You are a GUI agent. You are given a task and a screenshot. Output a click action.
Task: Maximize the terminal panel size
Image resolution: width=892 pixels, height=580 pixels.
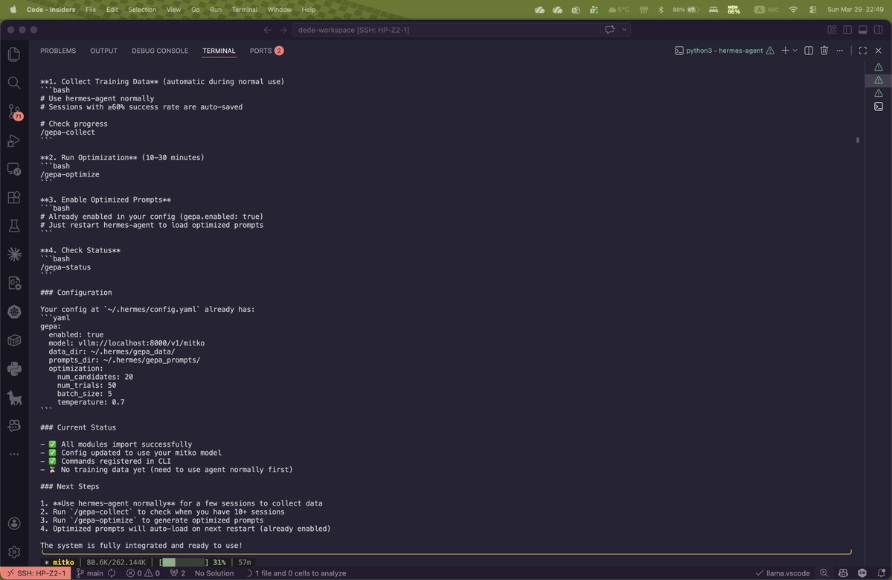click(x=863, y=51)
